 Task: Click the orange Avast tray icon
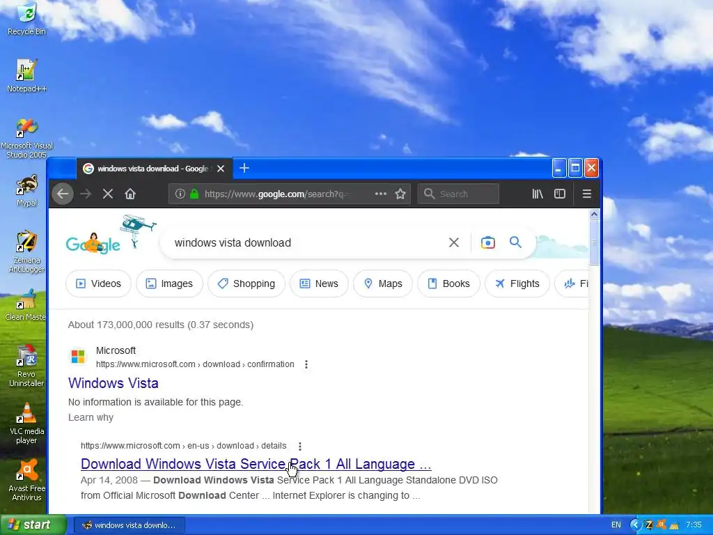[x=661, y=525]
